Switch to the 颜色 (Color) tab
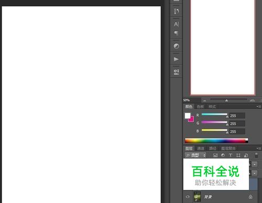This screenshot has height=203, width=262. (x=189, y=106)
